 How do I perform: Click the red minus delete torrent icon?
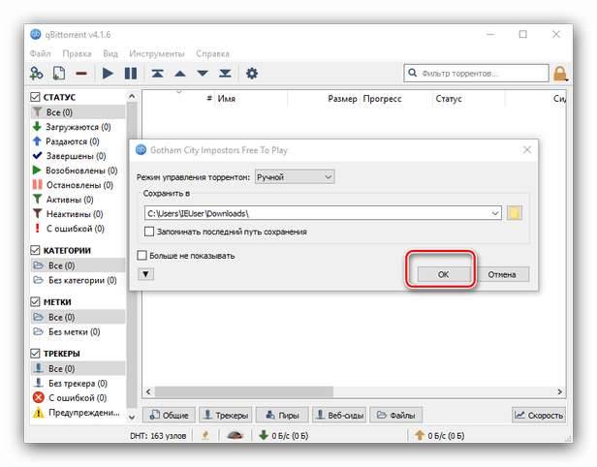click(x=81, y=74)
